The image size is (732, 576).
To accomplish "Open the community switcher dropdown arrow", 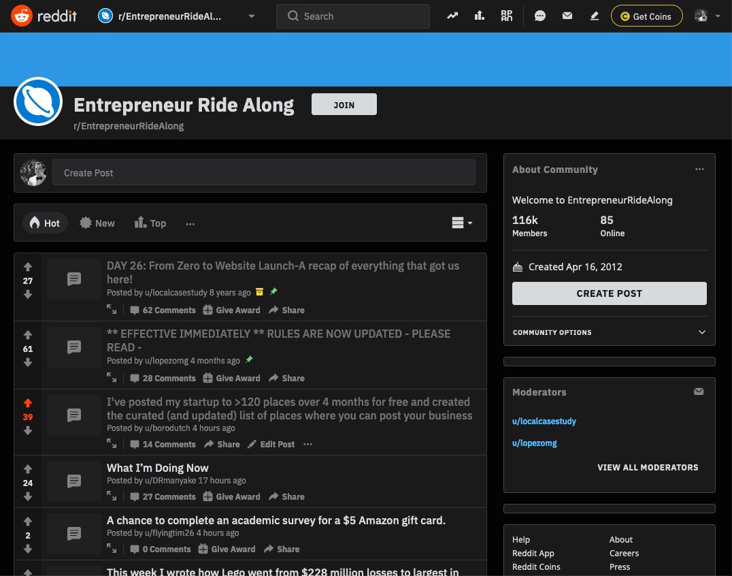I will (x=252, y=16).
